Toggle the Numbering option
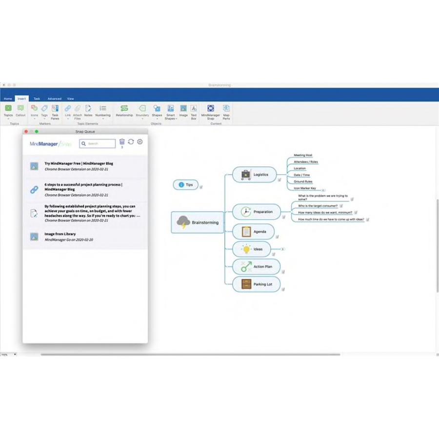This screenshot has width=439, height=439. tap(102, 108)
